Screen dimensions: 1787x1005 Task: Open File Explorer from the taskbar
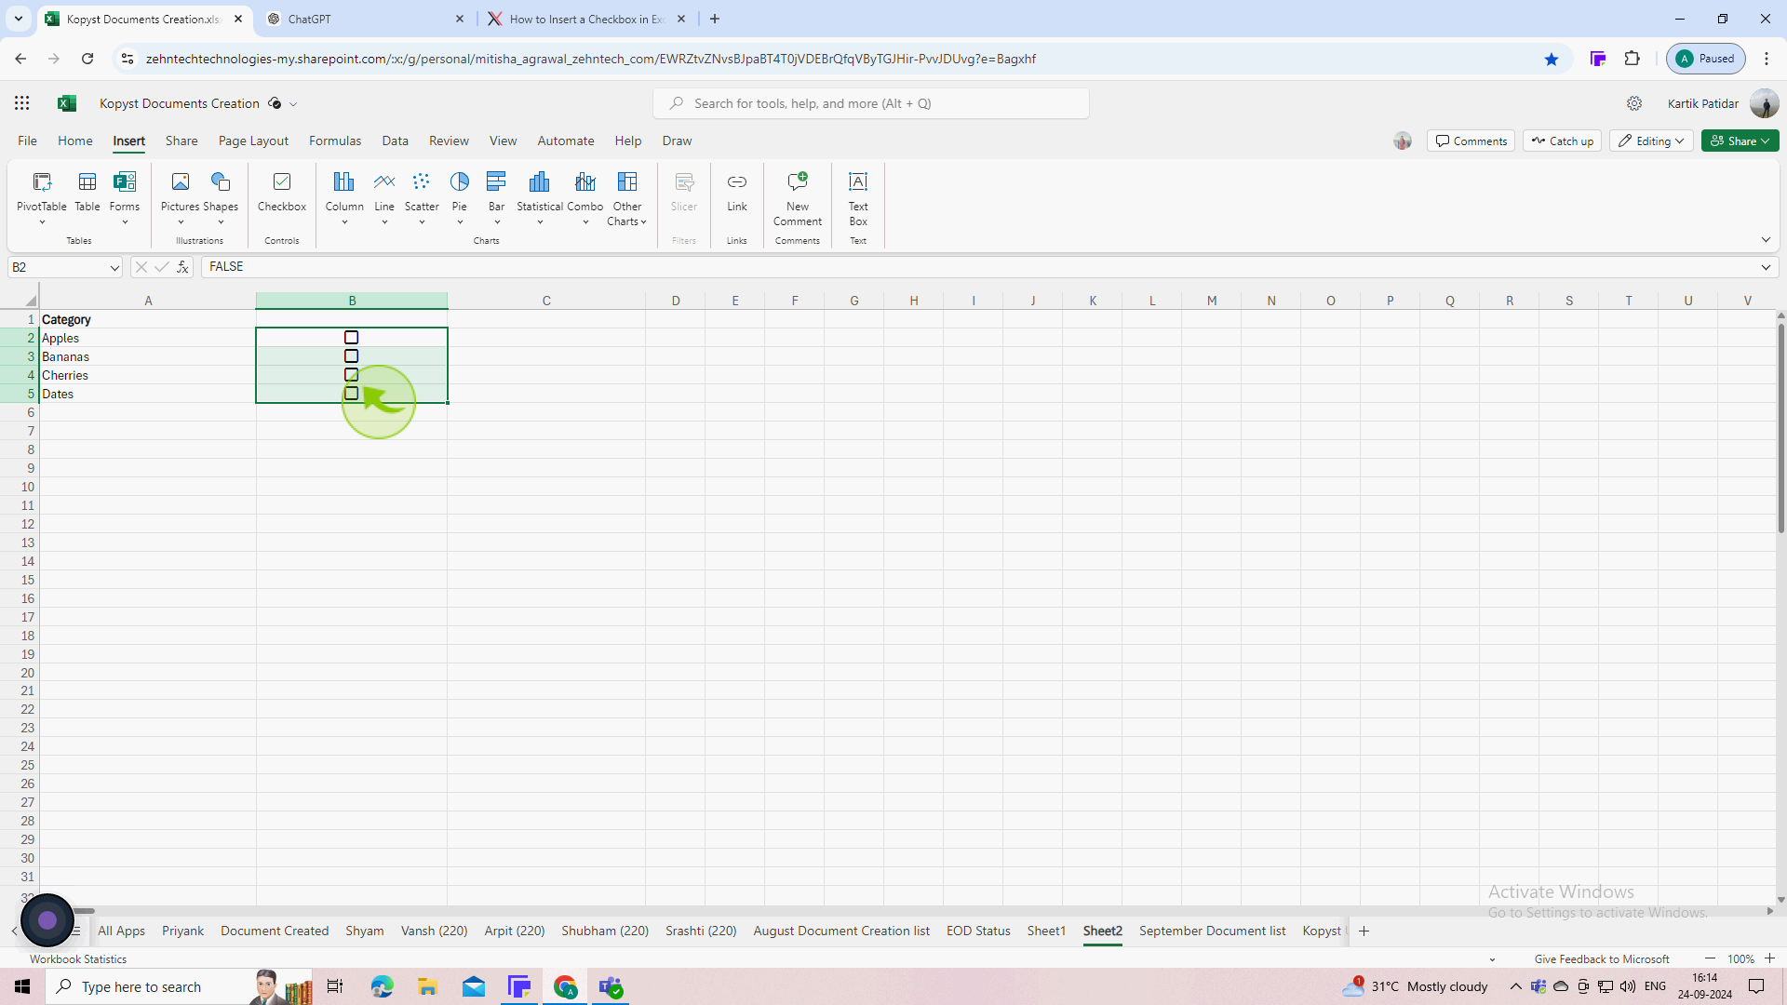[427, 986]
